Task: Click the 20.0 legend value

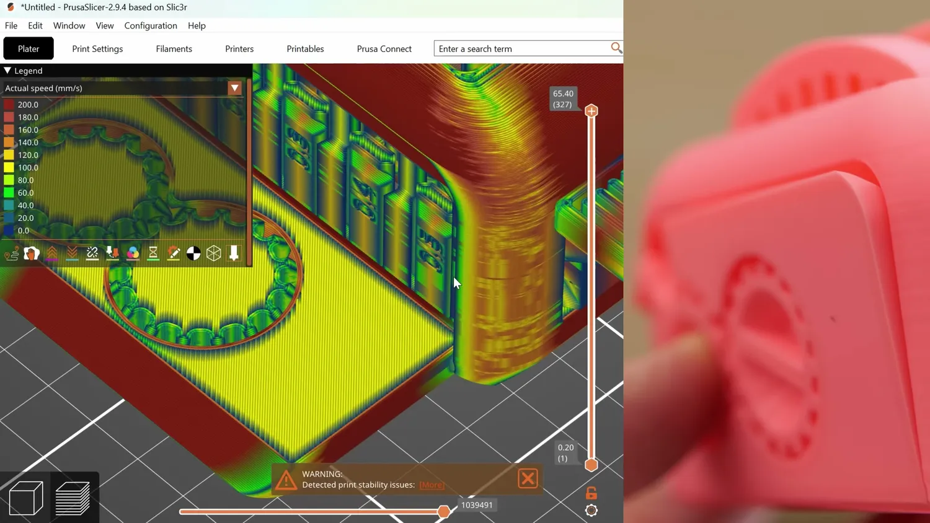Action: pyautogui.click(x=25, y=218)
